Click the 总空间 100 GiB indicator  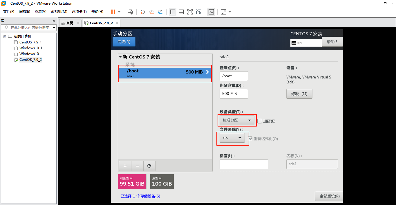pyautogui.click(x=162, y=182)
